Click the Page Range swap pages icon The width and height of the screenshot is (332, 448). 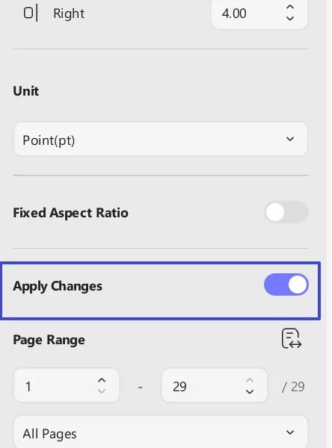292,339
